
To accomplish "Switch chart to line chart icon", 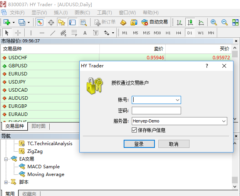I will [201, 22].
